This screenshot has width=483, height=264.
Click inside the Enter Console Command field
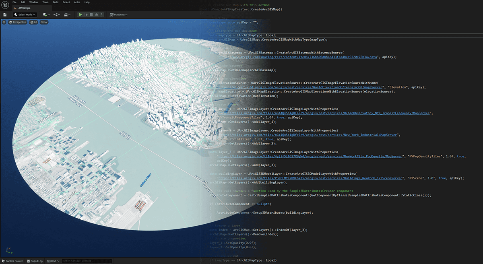(x=87, y=261)
